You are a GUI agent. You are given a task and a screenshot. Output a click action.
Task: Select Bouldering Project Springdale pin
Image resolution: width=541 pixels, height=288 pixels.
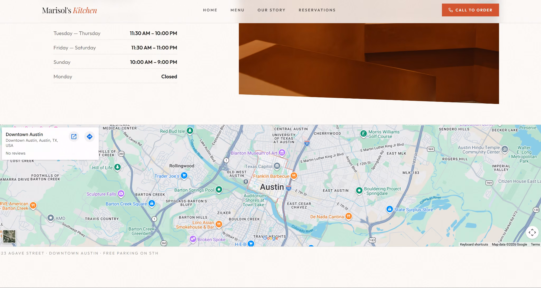pyautogui.click(x=359, y=190)
